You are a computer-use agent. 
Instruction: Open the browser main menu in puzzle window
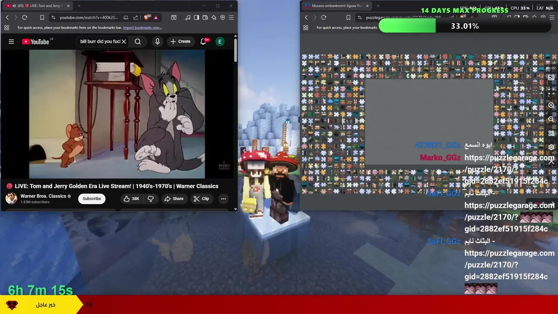[552, 17]
